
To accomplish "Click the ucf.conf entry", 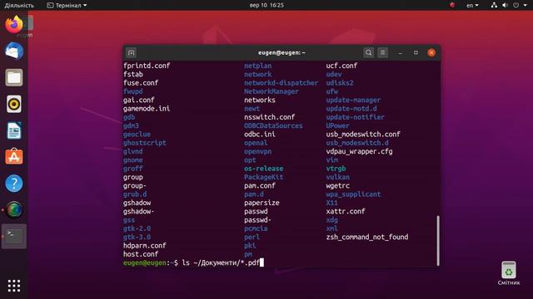I will [341, 66].
